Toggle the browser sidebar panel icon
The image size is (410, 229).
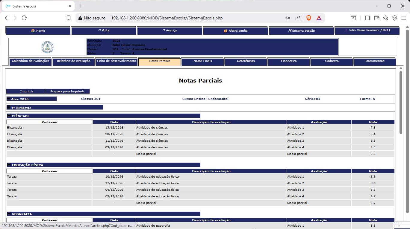pyautogui.click(x=367, y=18)
